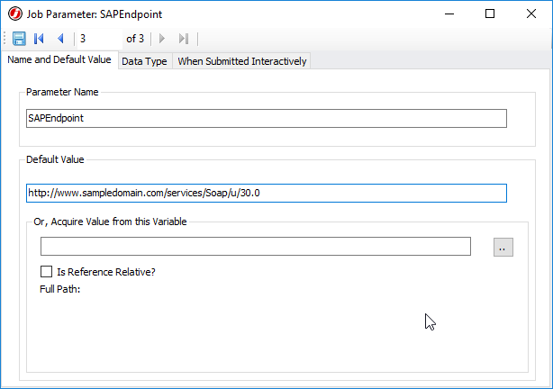The width and height of the screenshot is (553, 389).
Task: Click the Full Path label
Action: click(60, 289)
